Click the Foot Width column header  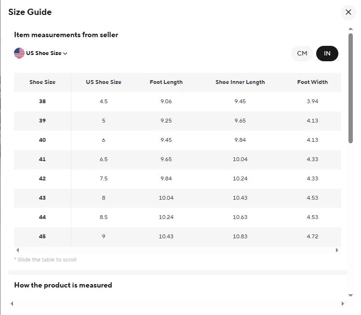[x=312, y=82]
